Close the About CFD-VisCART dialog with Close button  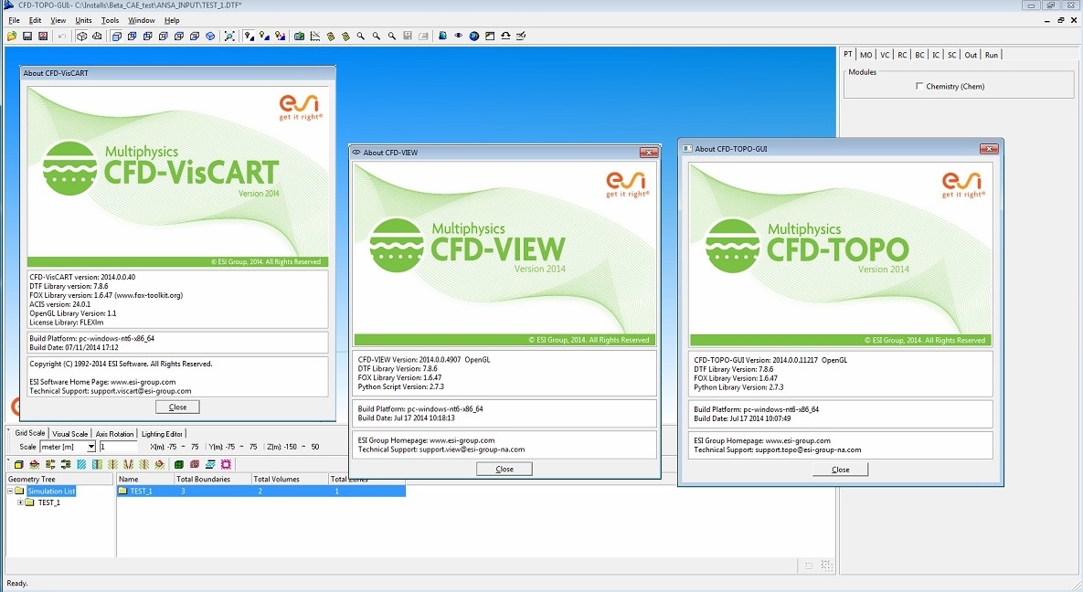[177, 407]
